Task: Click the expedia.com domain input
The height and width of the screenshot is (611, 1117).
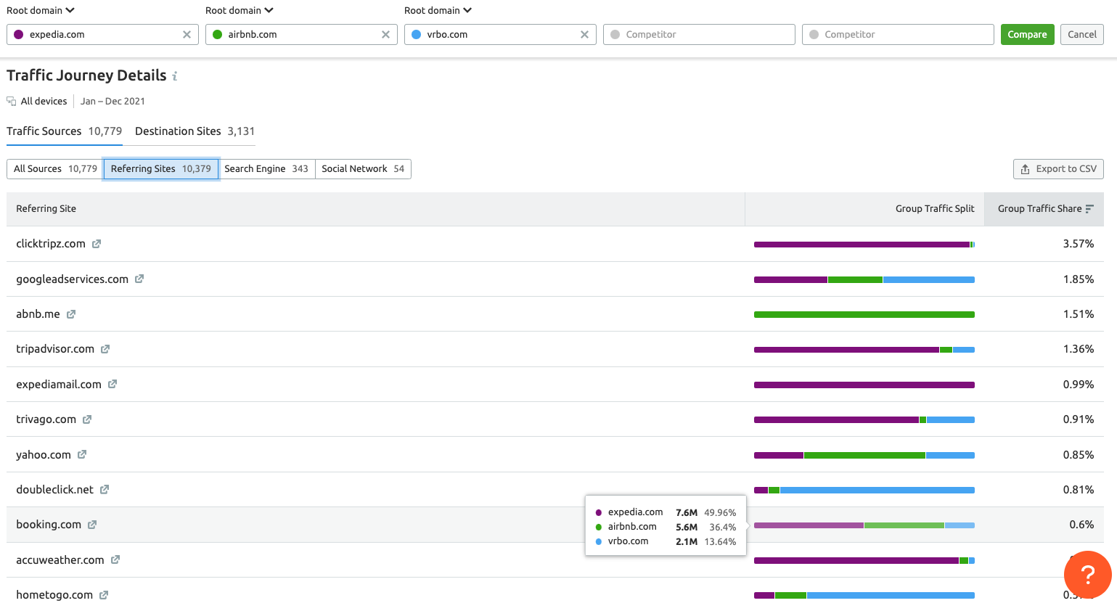Action: (x=102, y=34)
